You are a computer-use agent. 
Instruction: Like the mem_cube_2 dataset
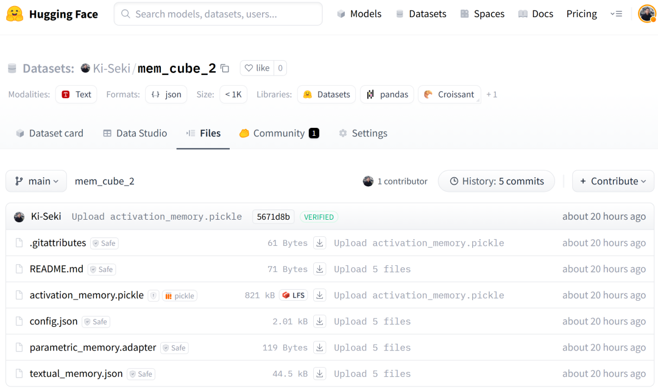click(257, 68)
